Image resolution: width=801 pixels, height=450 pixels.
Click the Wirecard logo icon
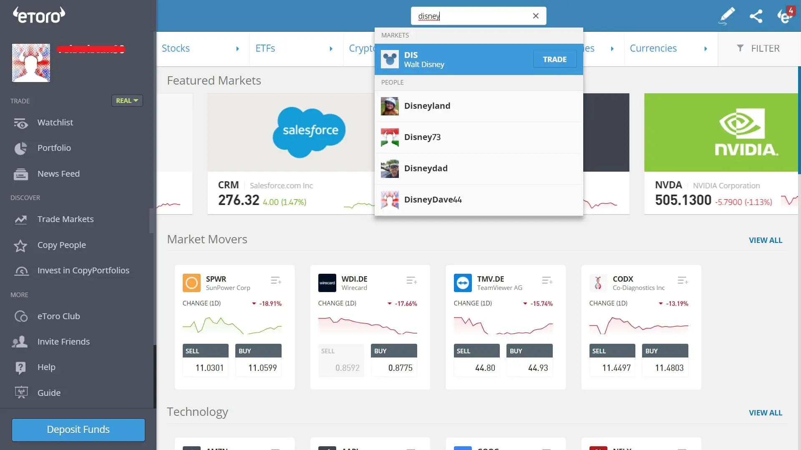[327, 283]
